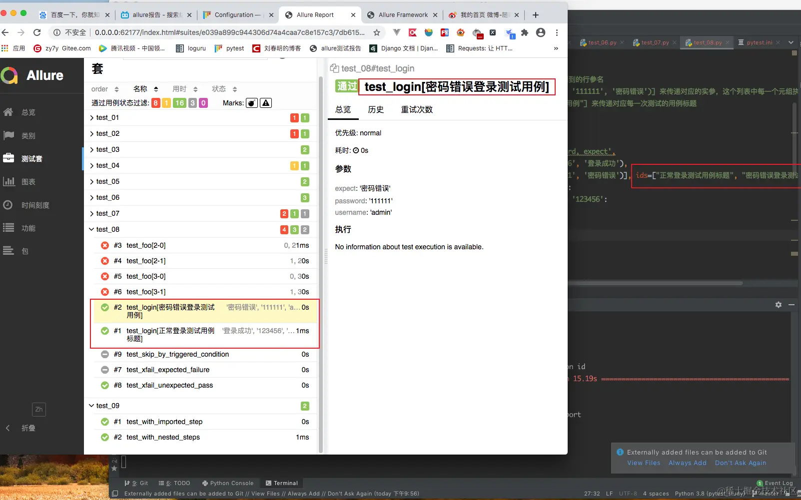Open the zy7y Gitee.com bookmark

[x=62, y=48]
